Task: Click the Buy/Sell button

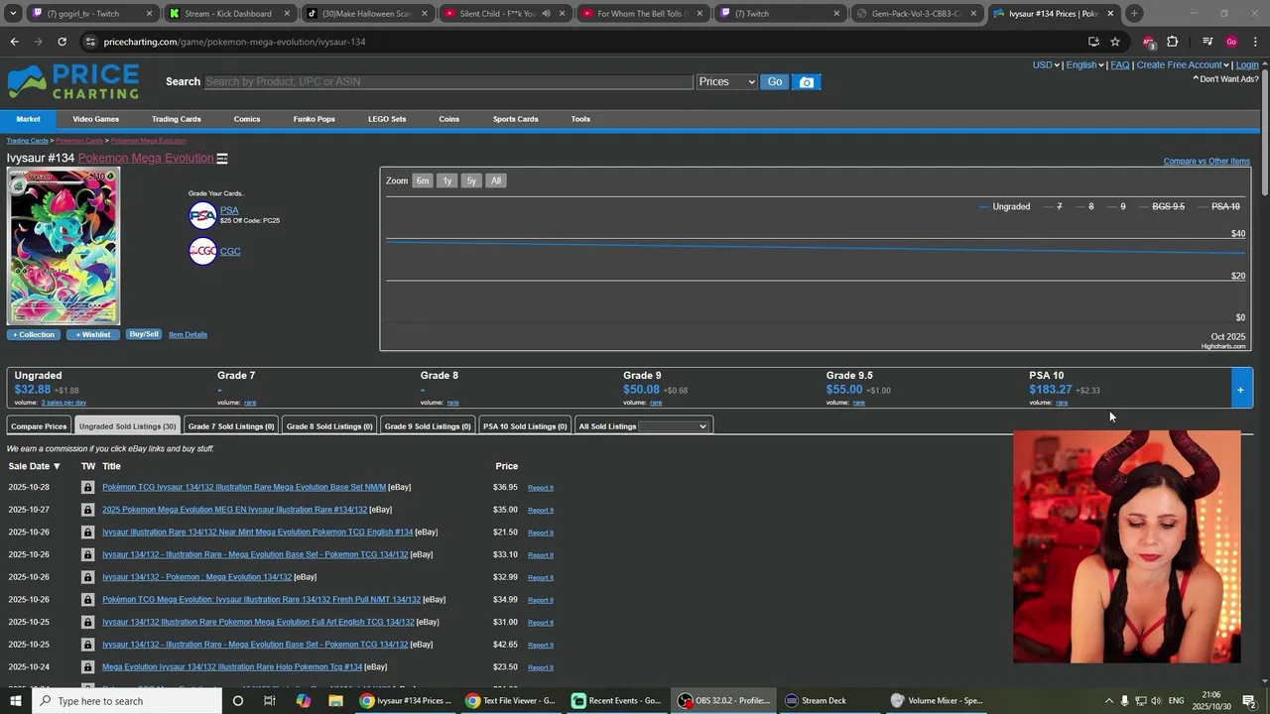Action: [x=144, y=334]
